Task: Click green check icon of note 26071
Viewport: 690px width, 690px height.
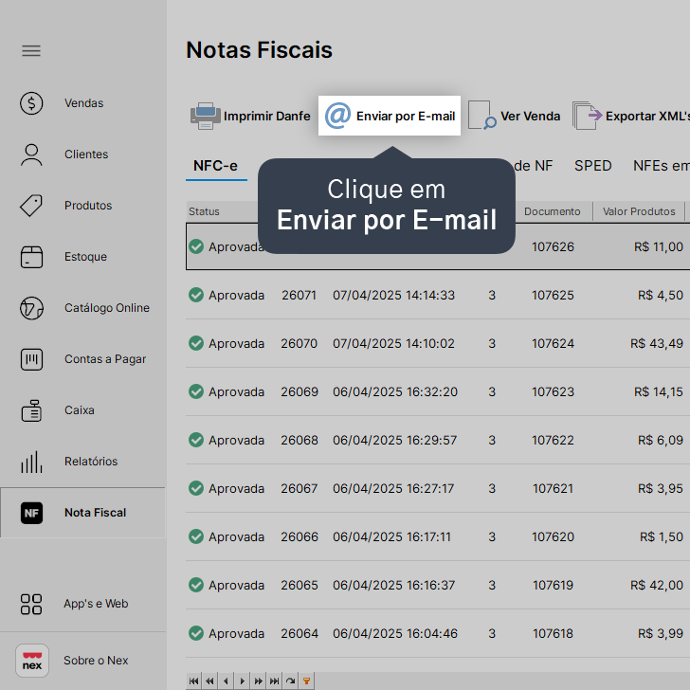Action: (196, 295)
